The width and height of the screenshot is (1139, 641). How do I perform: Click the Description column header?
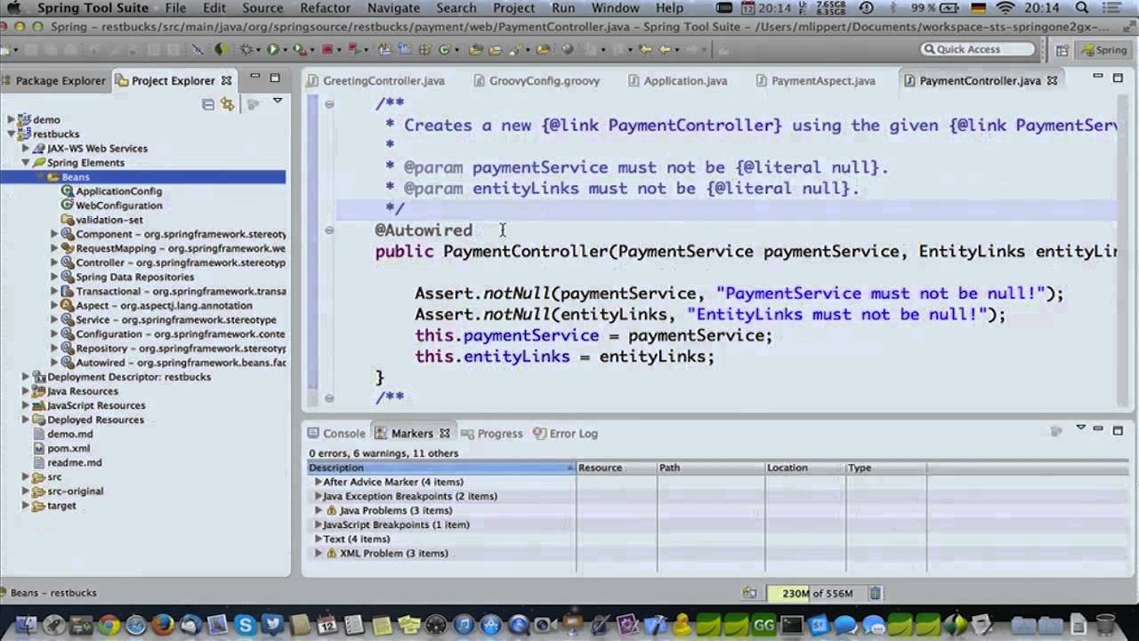tap(442, 467)
